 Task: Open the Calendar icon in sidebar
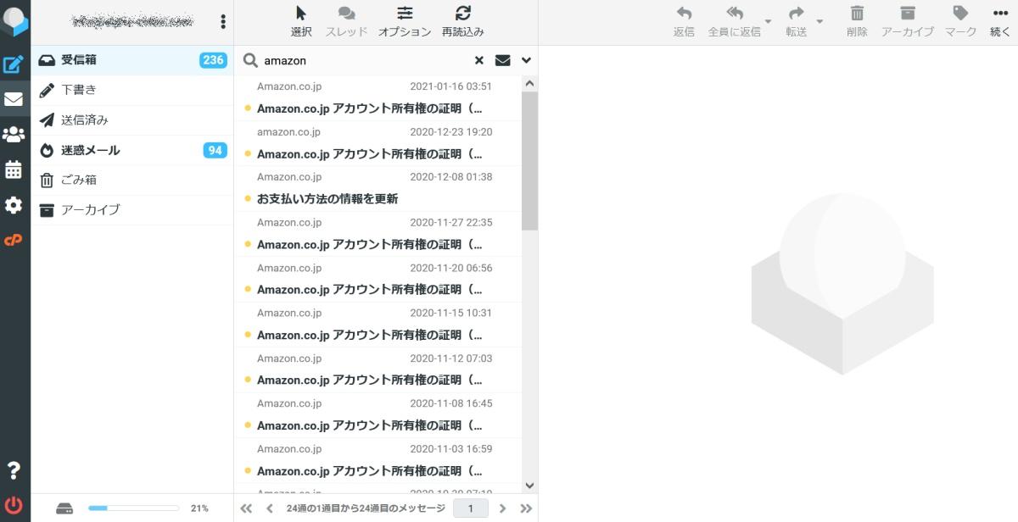coord(14,169)
